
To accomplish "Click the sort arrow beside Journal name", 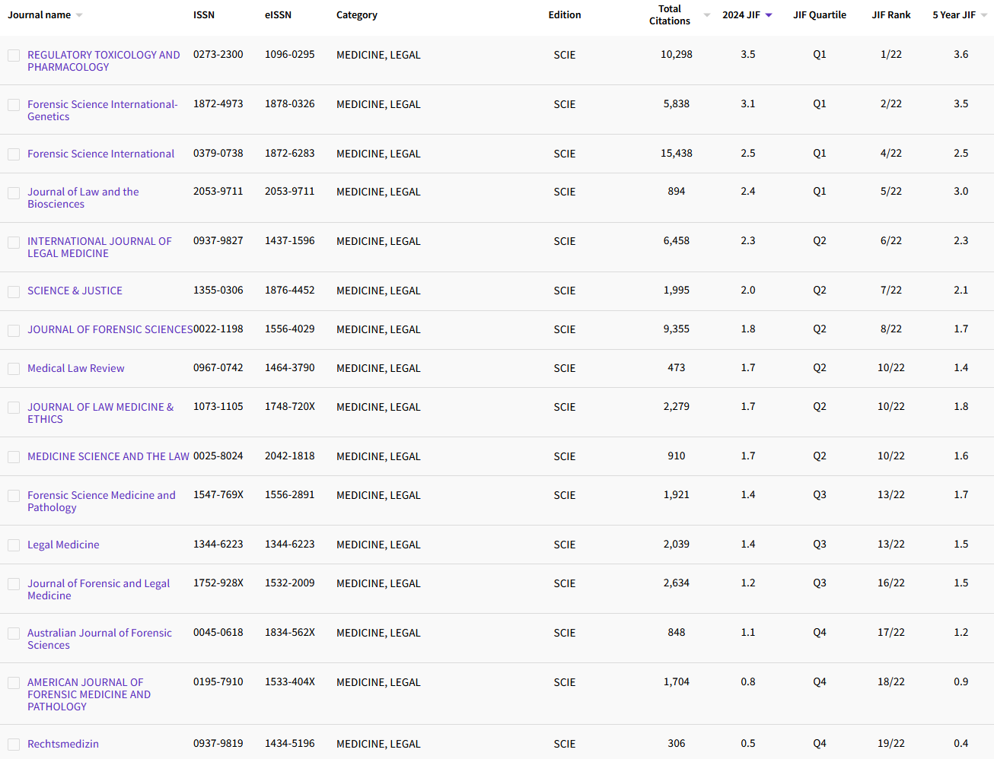I will (x=79, y=15).
